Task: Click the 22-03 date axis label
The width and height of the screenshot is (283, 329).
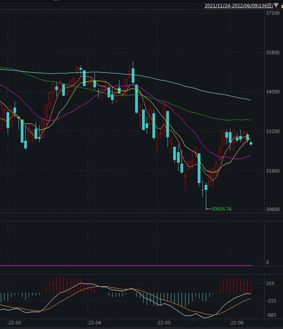Action: coord(15,323)
